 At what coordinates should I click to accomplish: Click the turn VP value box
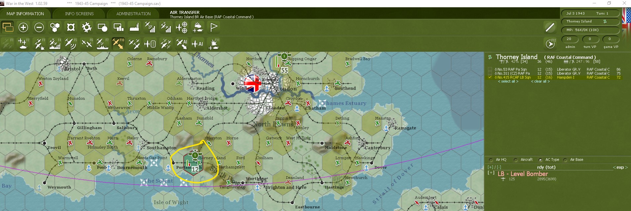(x=590, y=39)
